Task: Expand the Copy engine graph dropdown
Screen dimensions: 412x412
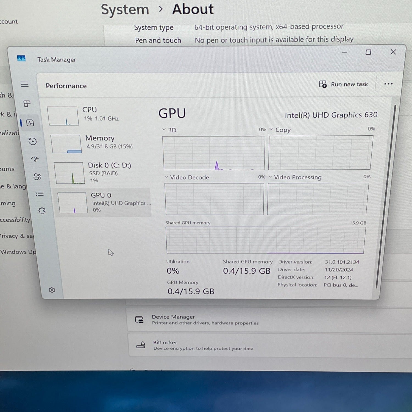Action: (271, 129)
